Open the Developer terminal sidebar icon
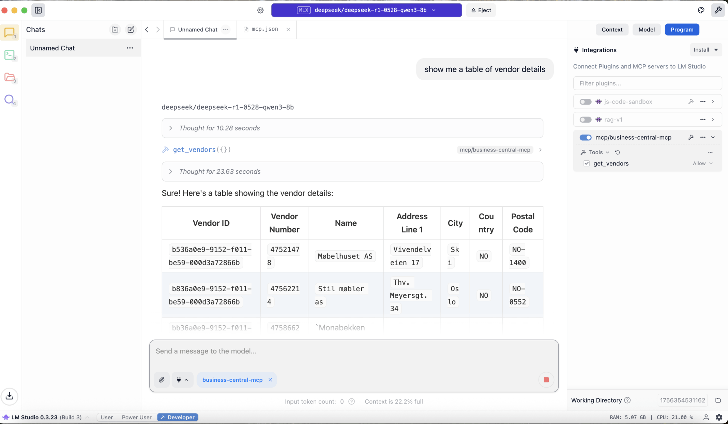The height and width of the screenshot is (424, 728). [x=10, y=55]
